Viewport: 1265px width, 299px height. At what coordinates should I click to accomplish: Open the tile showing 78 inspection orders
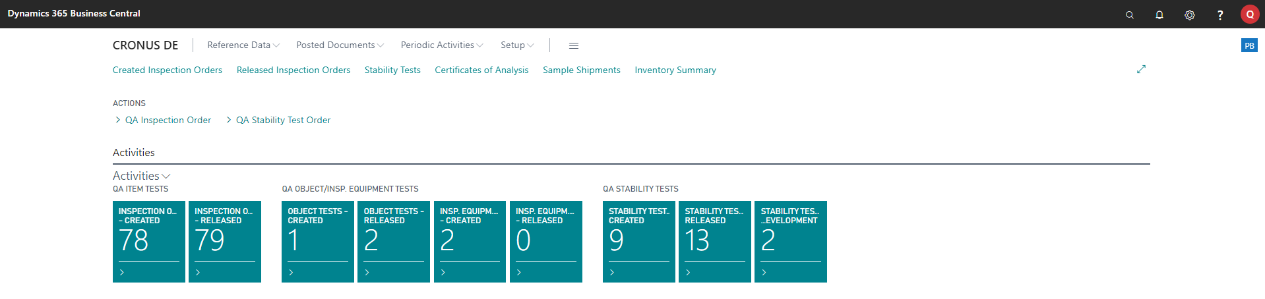[149, 242]
